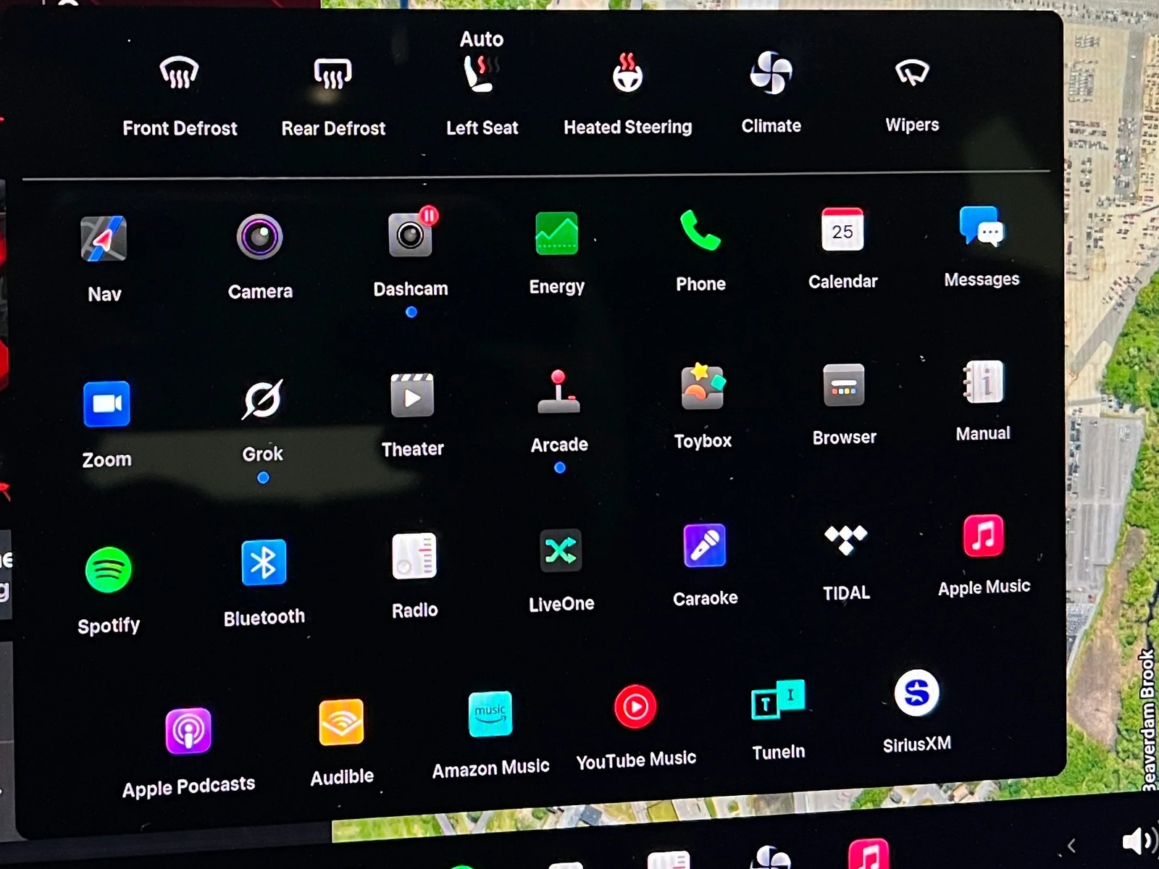1159x869 pixels.
Task: Open the Wipers controls
Action: point(912,72)
